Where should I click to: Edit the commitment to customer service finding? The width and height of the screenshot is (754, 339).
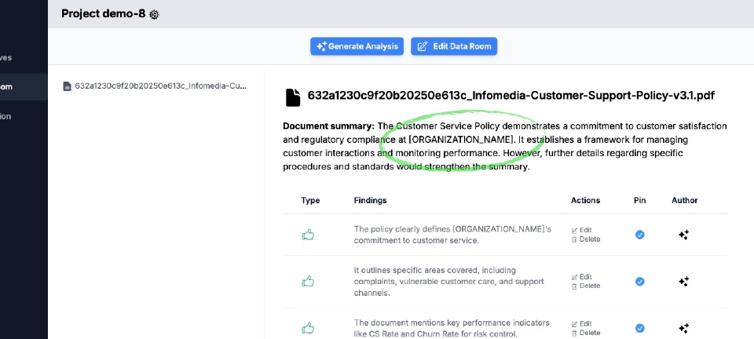coord(582,230)
